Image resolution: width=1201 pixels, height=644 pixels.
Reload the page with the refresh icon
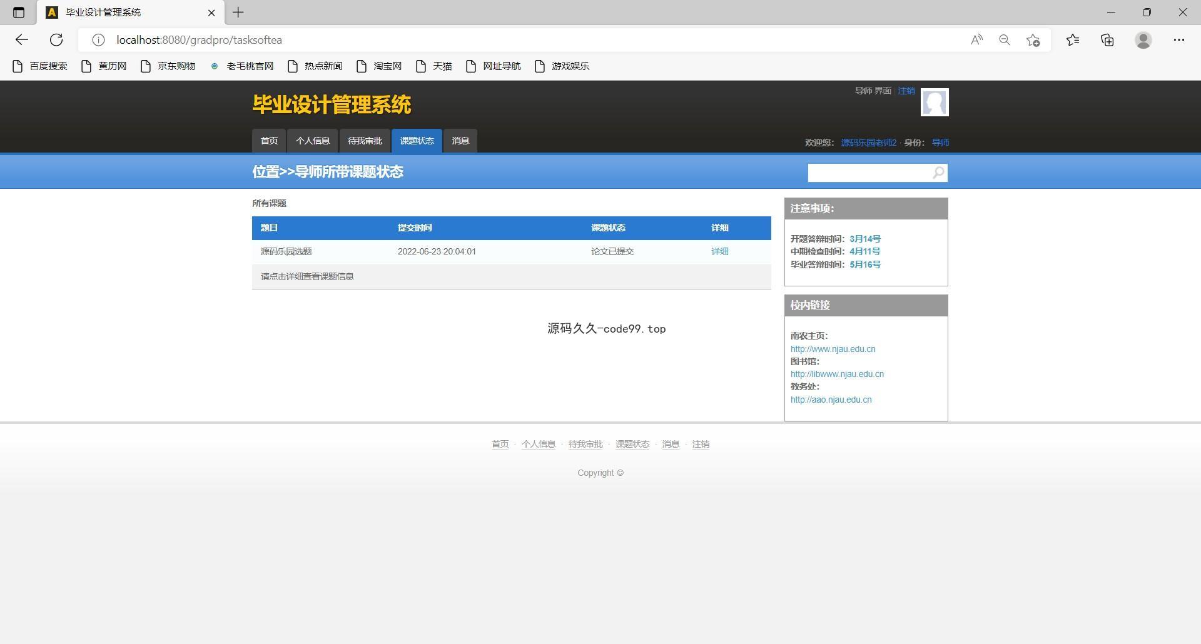point(56,40)
